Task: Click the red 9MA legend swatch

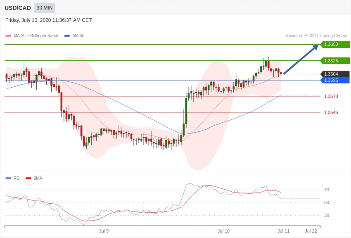Action: [28, 178]
